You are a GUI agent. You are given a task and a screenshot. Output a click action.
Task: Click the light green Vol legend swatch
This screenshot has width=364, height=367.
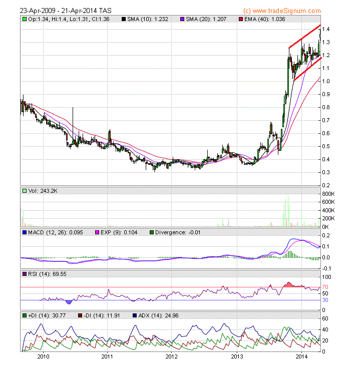pyautogui.click(x=25, y=191)
